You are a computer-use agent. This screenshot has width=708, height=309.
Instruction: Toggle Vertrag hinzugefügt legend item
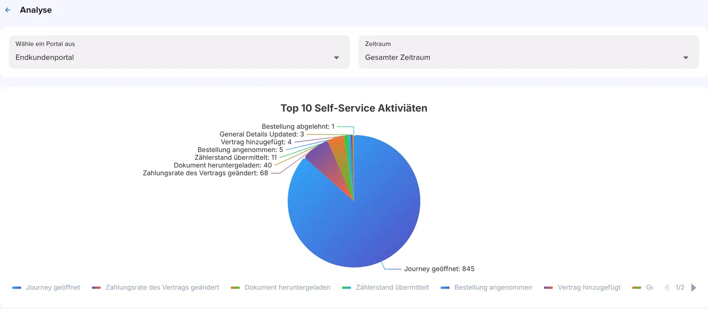(582, 287)
